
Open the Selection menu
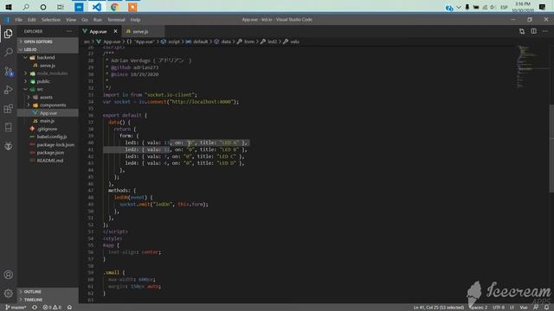(51, 20)
